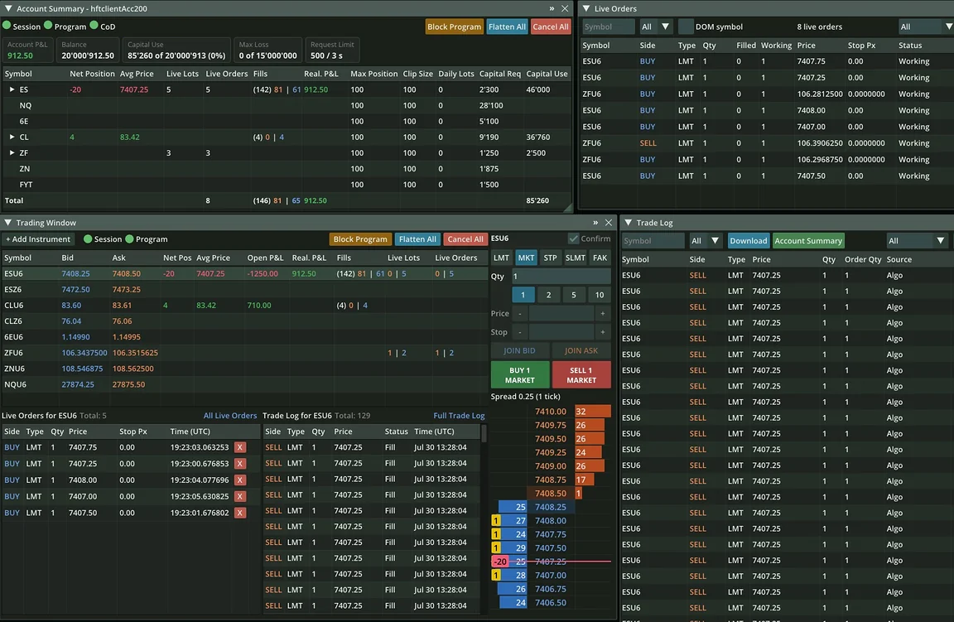Click the Qty input field
The width and height of the screenshot is (954, 622).
click(x=561, y=277)
